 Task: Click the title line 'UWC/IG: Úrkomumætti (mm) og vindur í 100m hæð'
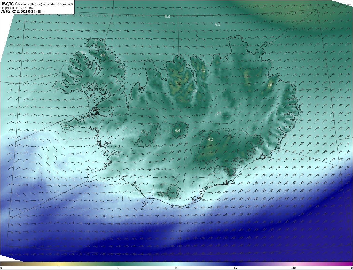pos(37,4)
